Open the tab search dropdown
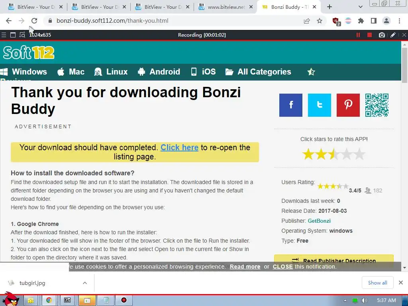Screen dimensions: 408x306 [x=360, y=7]
